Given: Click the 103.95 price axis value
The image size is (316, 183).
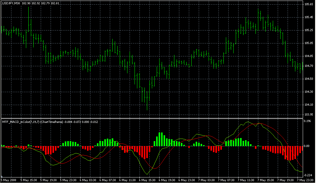Looking at the screenshot, I should click(x=309, y=114).
